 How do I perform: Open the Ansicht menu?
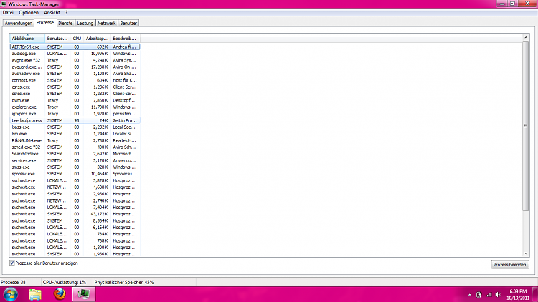(52, 13)
